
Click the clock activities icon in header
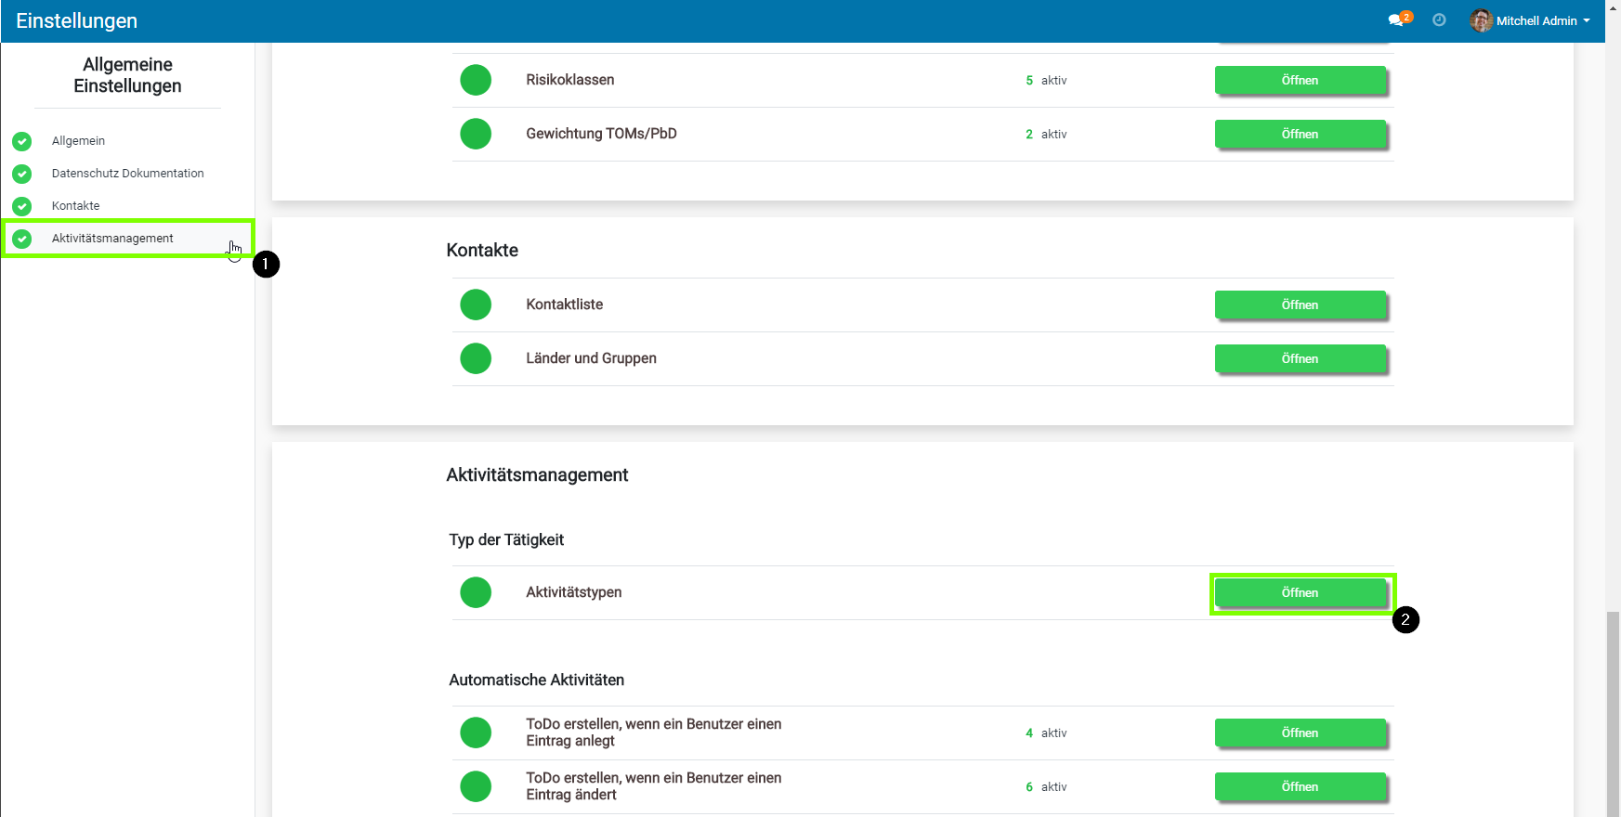click(1439, 20)
